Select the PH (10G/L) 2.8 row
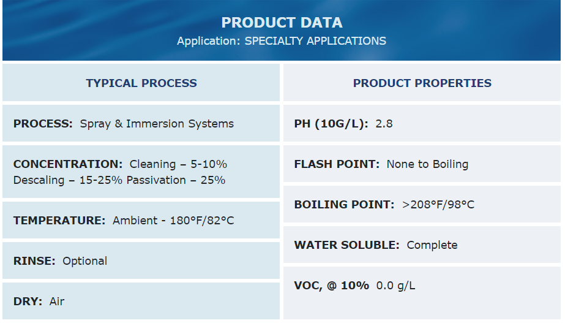Viewport: 565px width, 323px height. (422, 123)
